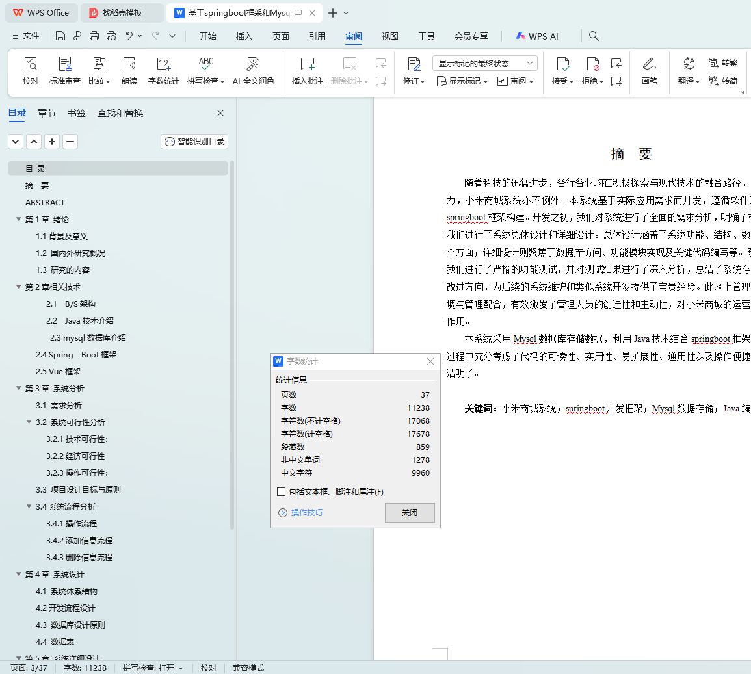Click the print preview icon
Viewport: 751px width, 674px height.
112,36
